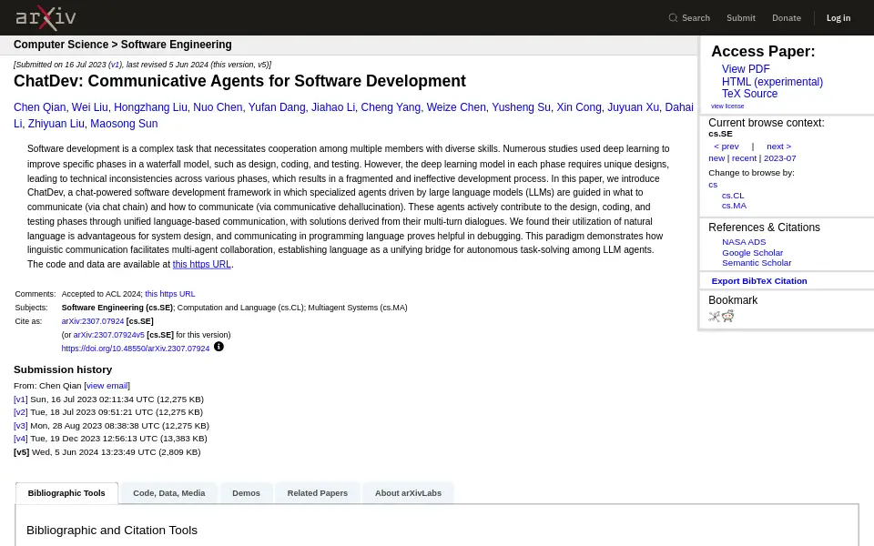Go to prev paper
This screenshot has width=874, height=546.
(727, 147)
